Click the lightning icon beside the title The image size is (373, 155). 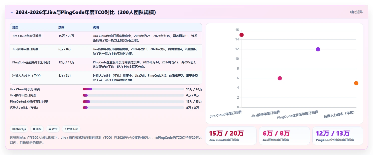pos(12,12)
